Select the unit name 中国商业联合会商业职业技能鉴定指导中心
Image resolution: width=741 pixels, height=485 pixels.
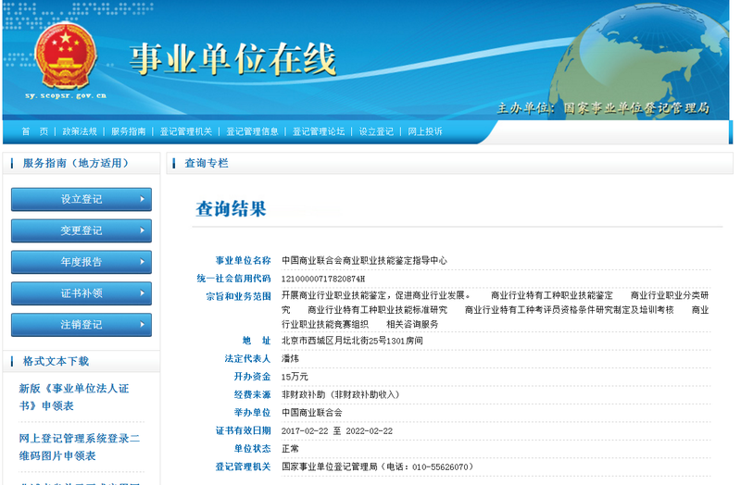click(x=364, y=260)
